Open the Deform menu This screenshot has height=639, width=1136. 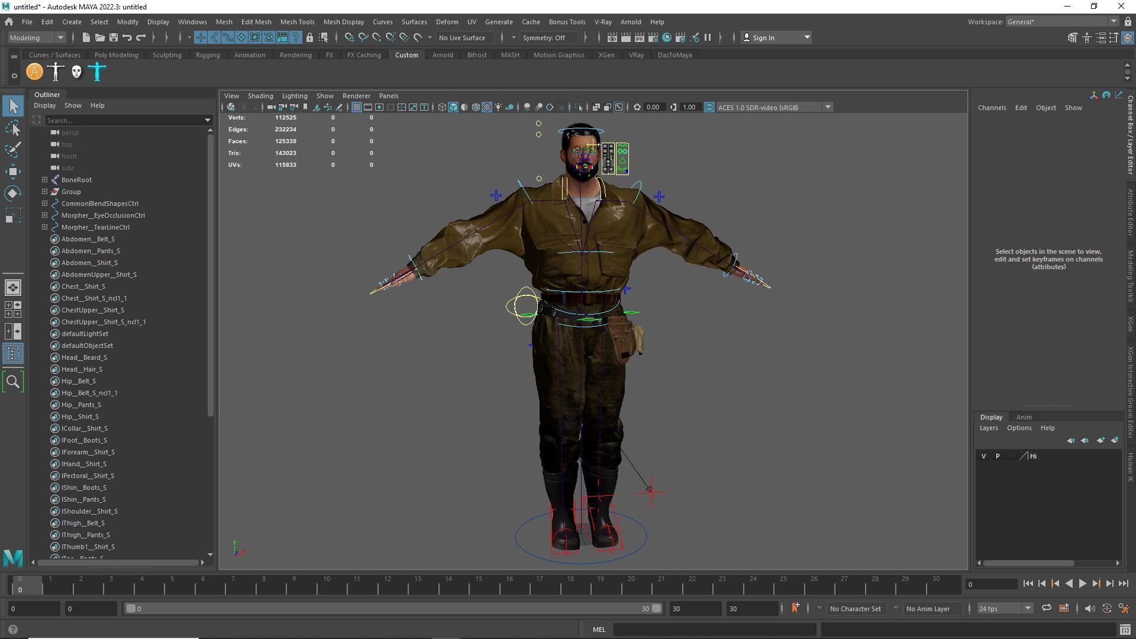[x=447, y=22]
